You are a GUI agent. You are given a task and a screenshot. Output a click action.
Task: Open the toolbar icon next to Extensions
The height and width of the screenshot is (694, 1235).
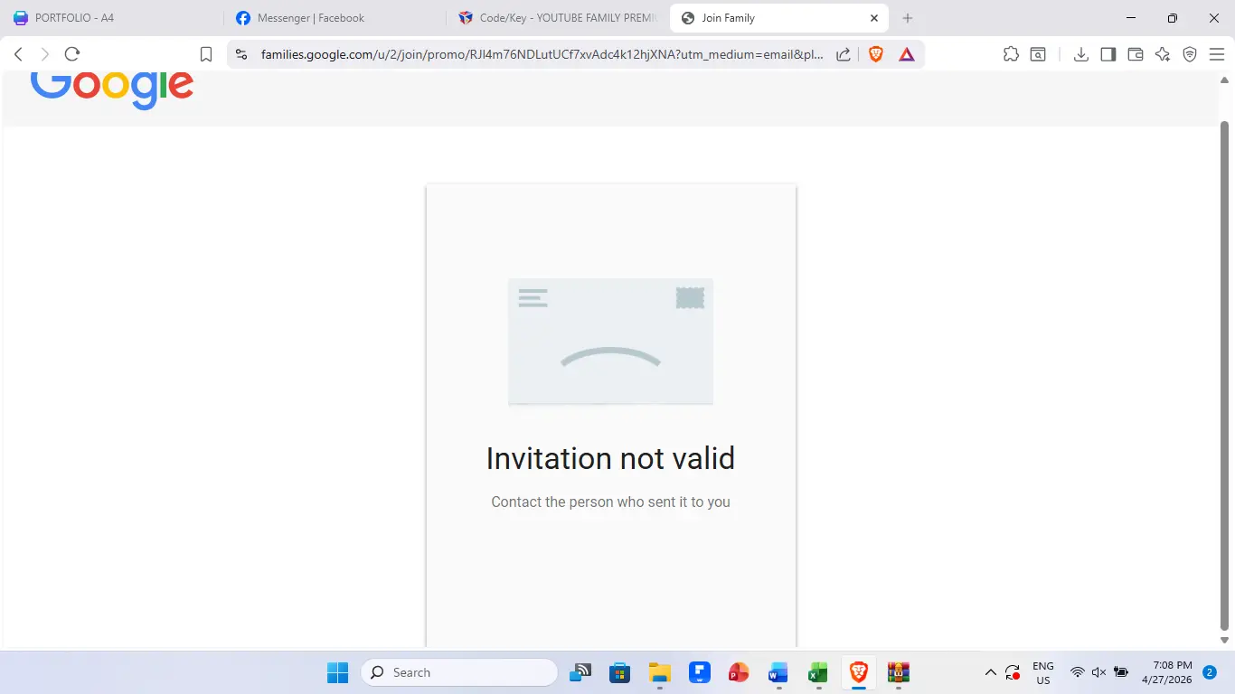[x=1039, y=54]
